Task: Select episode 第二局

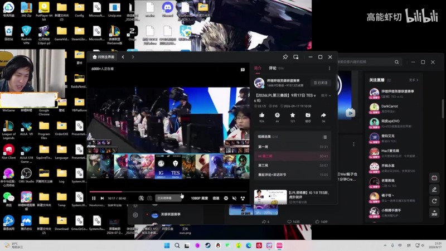Action: click(x=293, y=156)
